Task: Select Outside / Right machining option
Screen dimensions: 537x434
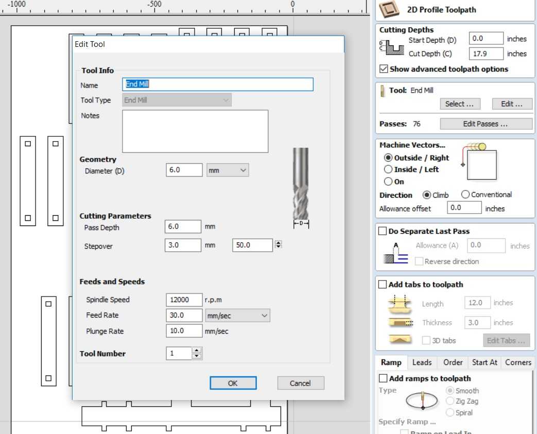Action: 388,158
